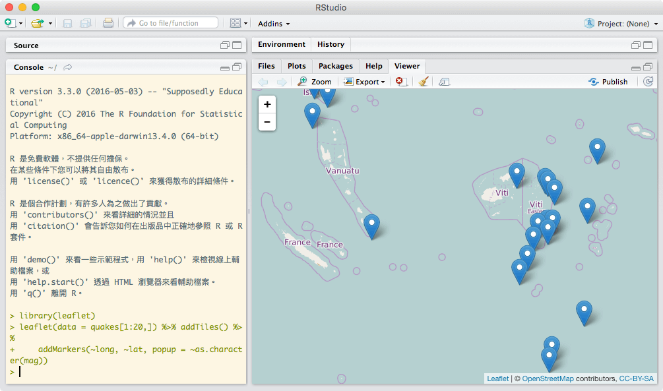Viewport: 663px width, 391px height.
Task: Click the print icon in toolbar
Action: [x=108, y=23]
